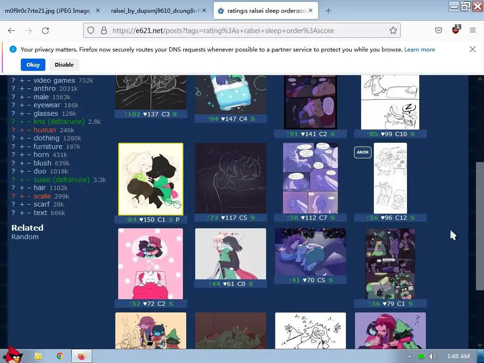Screen dimensions: 484x363
Task: Open the volume speaker tray icon
Action: coord(432,356)
